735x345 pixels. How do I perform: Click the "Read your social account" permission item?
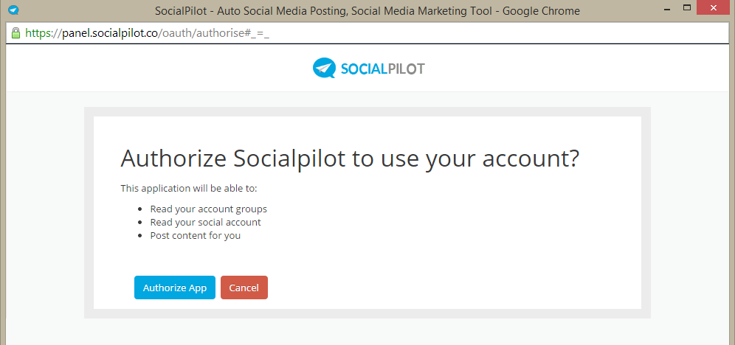click(205, 222)
